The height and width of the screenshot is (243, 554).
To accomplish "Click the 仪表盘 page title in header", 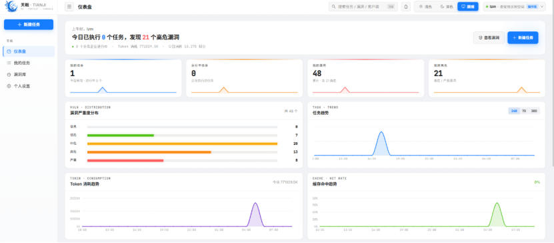I will 85,7.
